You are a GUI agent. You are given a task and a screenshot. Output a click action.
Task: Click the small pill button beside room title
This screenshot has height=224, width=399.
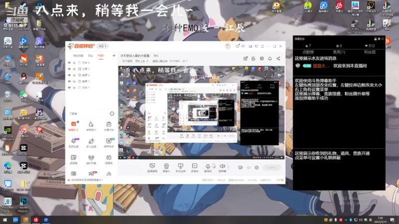click(x=156, y=56)
